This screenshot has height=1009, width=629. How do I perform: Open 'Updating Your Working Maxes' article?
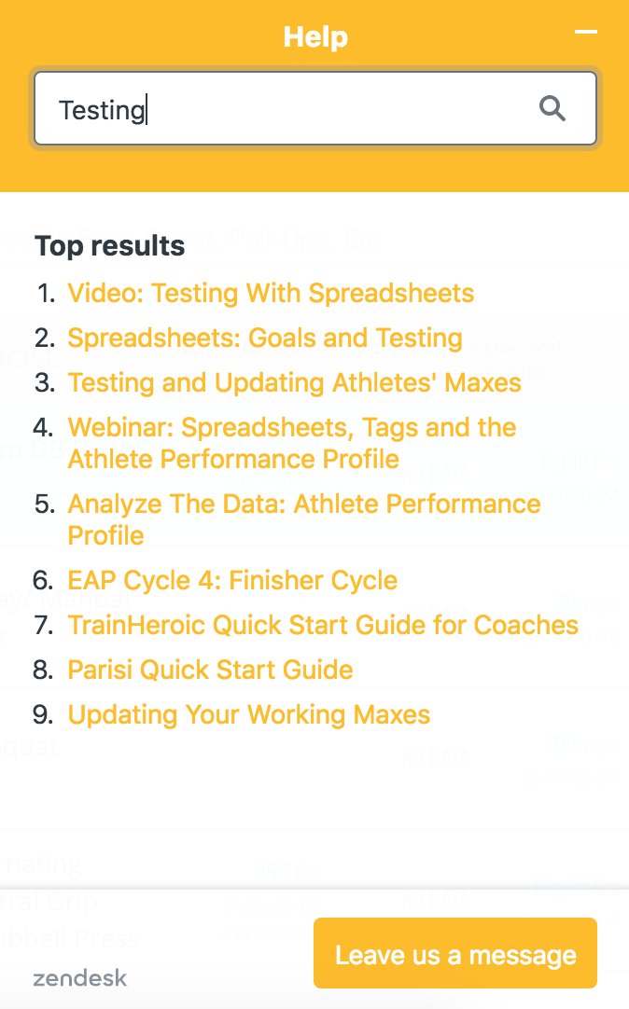point(249,714)
